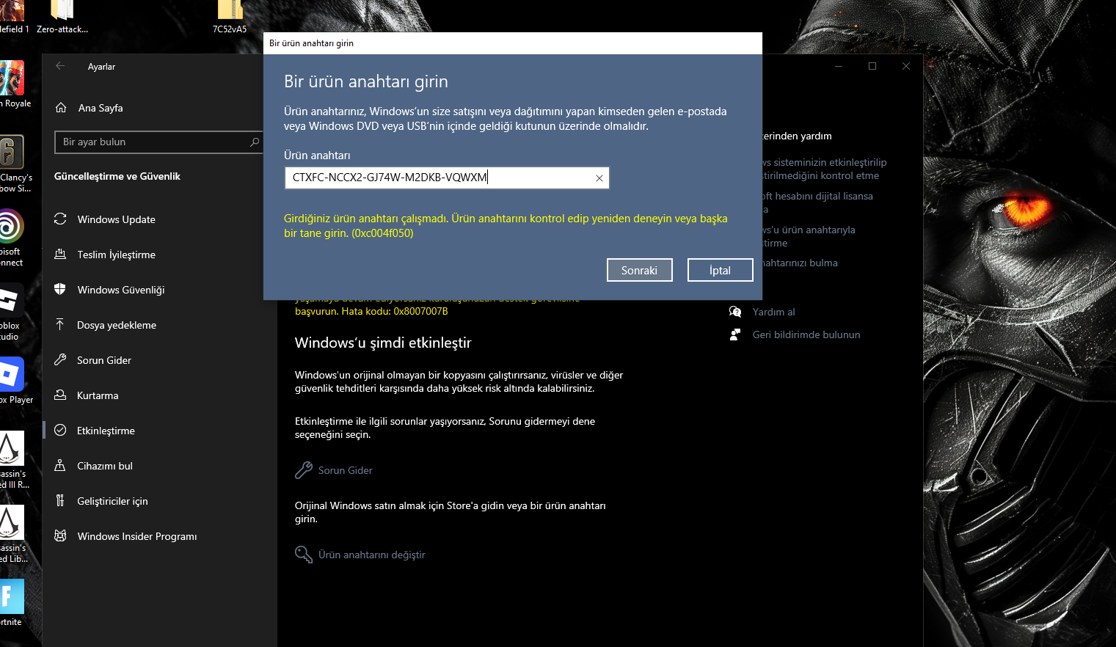Open the 7C52vA5 archive on desktop
The height and width of the screenshot is (647, 1116).
pyautogui.click(x=230, y=18)
